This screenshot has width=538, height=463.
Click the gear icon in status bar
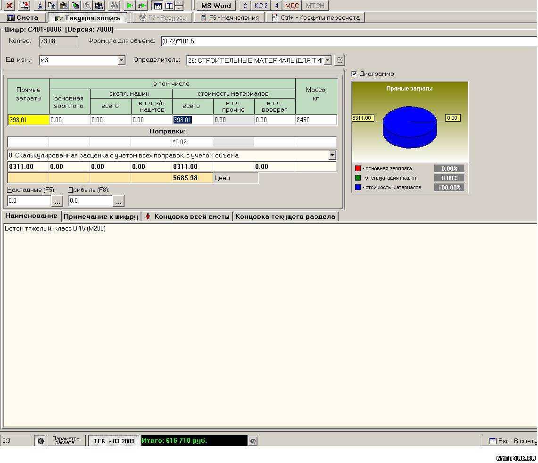tap(41, 441)
